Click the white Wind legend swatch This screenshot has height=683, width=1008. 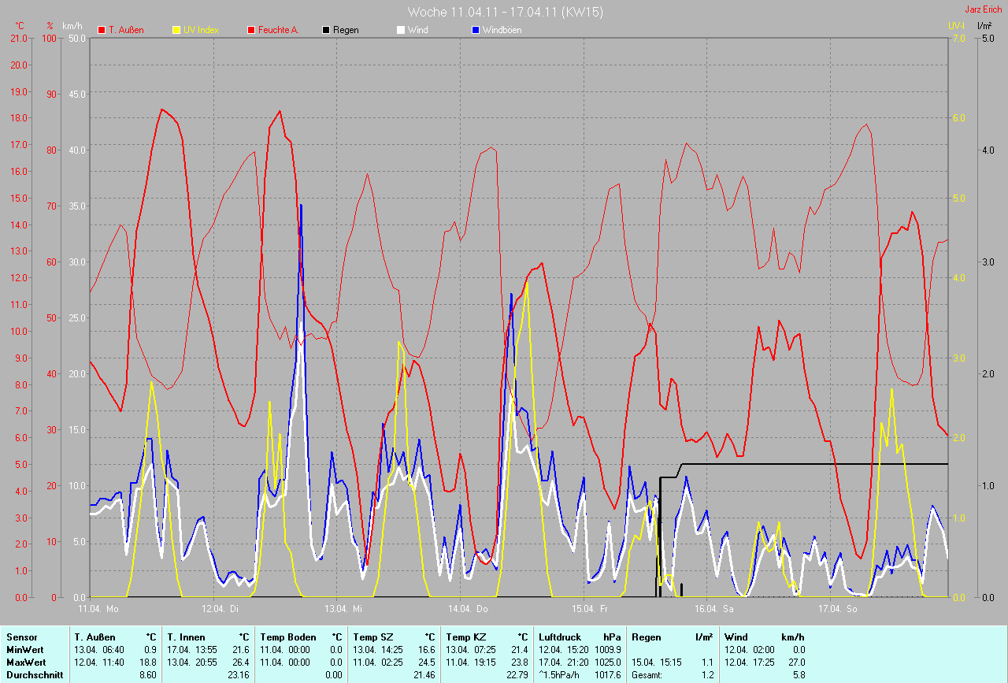(x=401, y=30)
